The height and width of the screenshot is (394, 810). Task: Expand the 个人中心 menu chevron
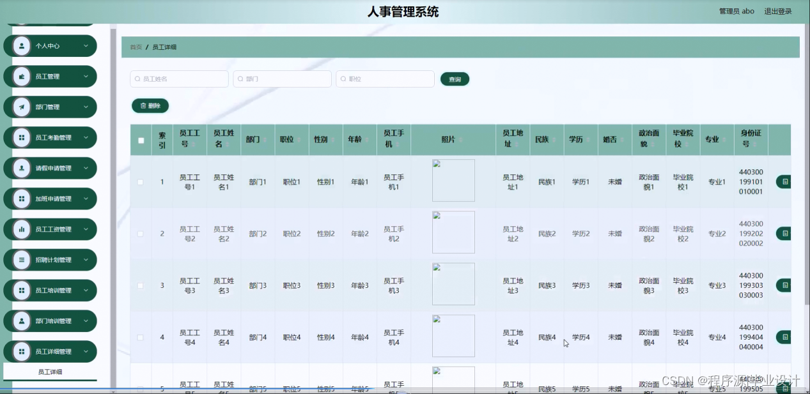coord(86,46)
